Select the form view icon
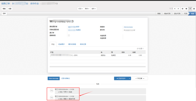The height and width of the screenshot is (101, 196). [190, 9]
